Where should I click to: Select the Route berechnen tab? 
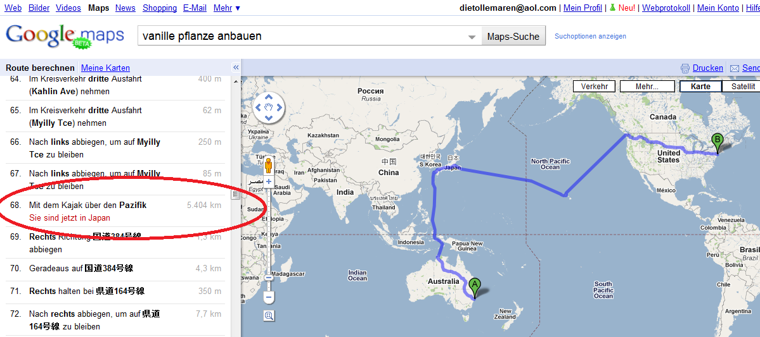(40, 68)
